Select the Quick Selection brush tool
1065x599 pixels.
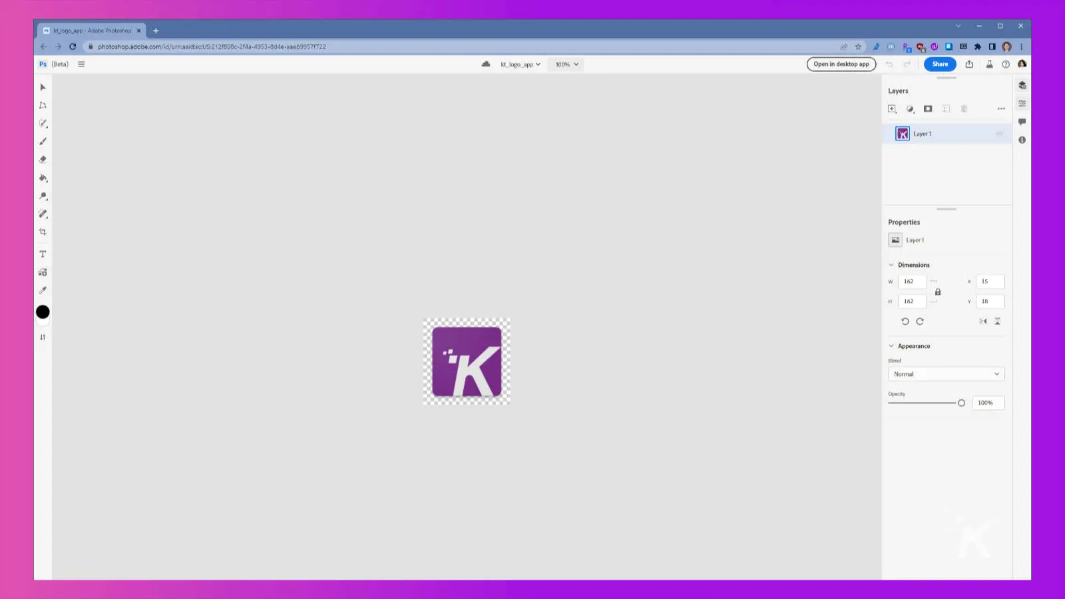43,123
